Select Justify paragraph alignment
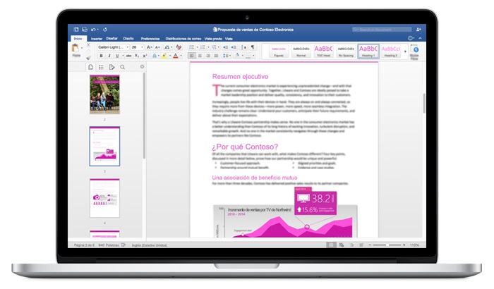 [216, 56]
